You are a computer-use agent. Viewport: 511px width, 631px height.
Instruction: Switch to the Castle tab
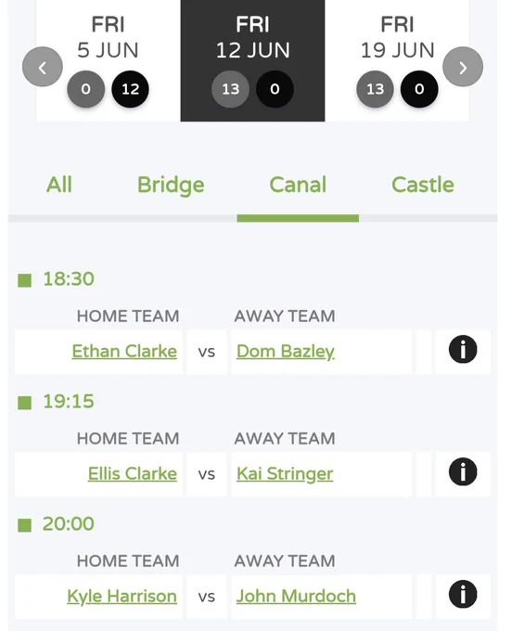click(423, 185)
